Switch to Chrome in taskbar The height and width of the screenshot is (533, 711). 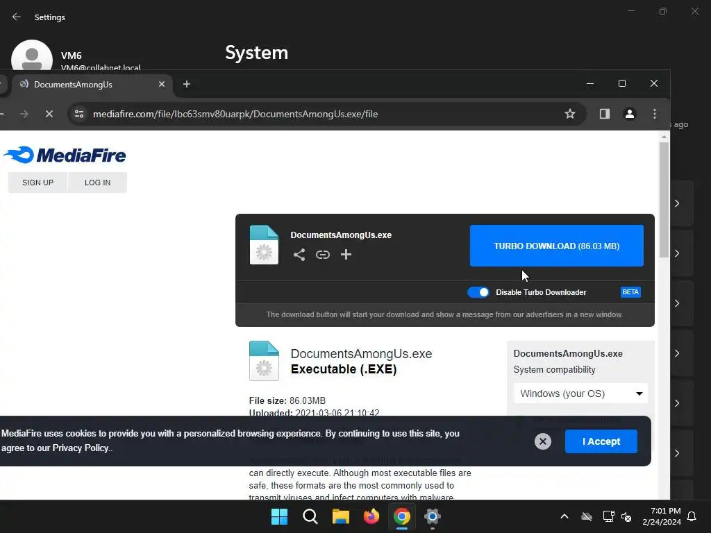pyautogui.click(x=402, y=516)
